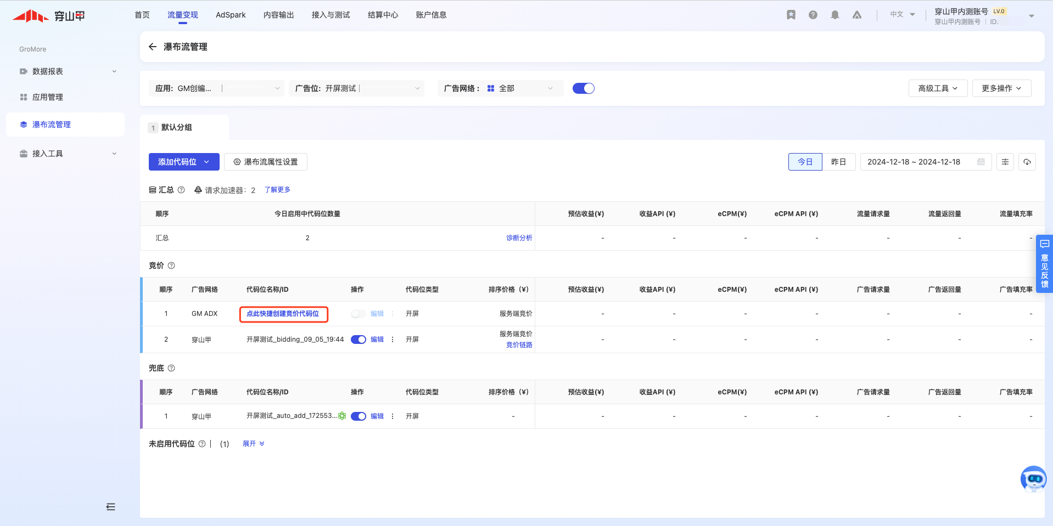This screenshot has width=1053, height=526.
Task: Click the date range 2024-12-18 field
Action: pos(926,162)
